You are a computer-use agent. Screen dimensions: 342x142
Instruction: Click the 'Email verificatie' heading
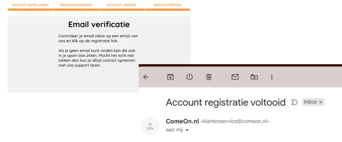(x=99, y=24)
